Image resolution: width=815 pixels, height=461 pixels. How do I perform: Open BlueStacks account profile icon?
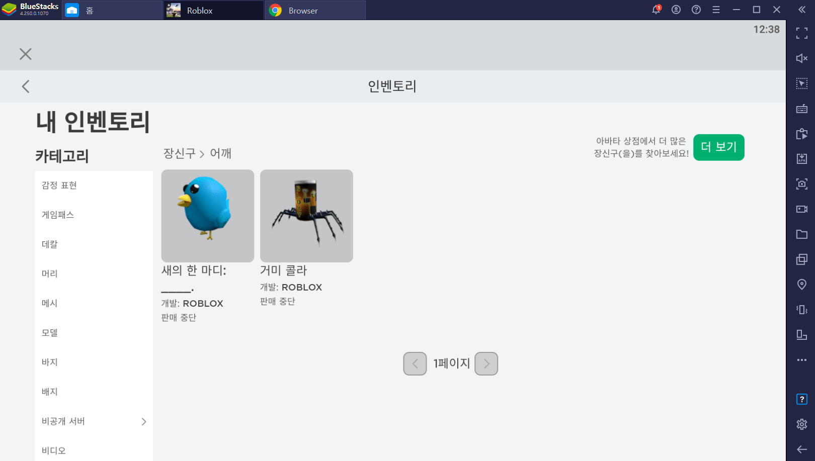tap(676, 10)
